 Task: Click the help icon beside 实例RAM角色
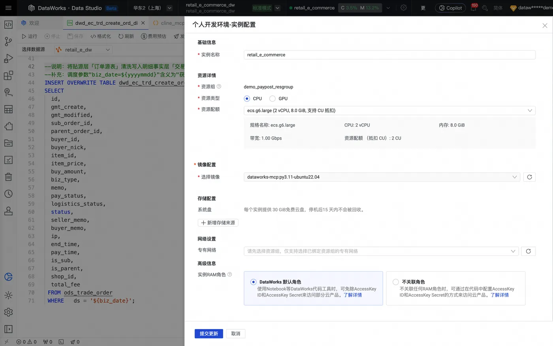click(x=229, y=274)
